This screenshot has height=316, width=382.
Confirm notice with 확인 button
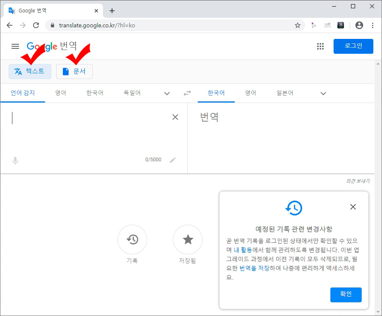[346, 294]
